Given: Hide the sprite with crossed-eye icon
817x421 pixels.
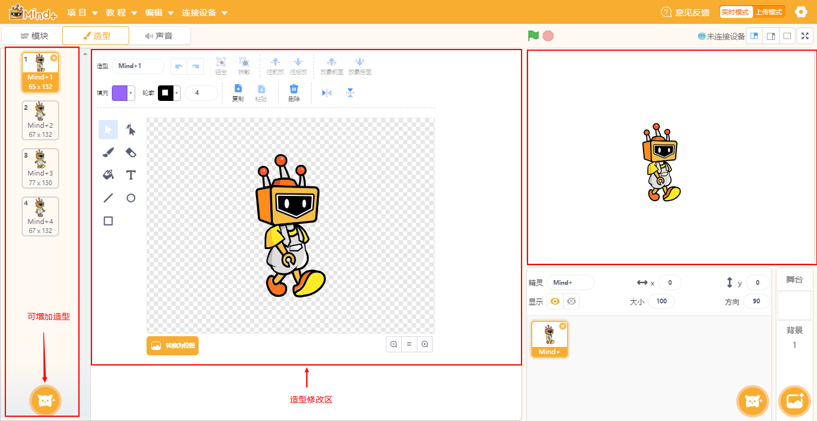Looking at the screenshot, I should 571,302.
